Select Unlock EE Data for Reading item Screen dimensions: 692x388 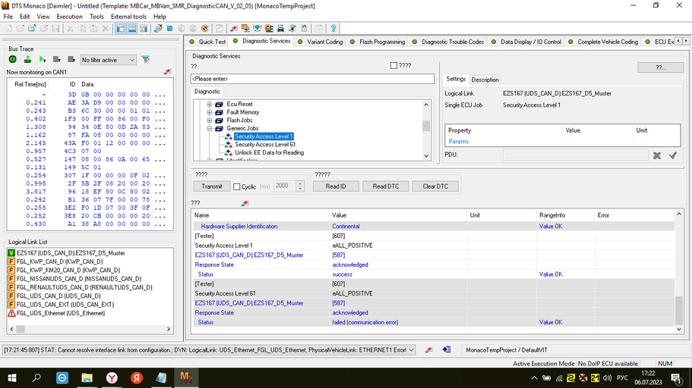tap(269, 153)
